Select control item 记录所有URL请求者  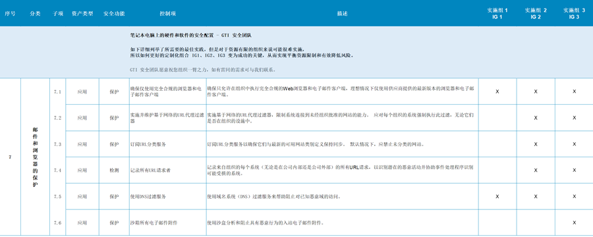(150, 170)
